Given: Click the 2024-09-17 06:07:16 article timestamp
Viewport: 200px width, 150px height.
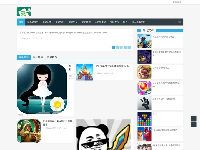Looking at the screenshot, I should [105, 73].
